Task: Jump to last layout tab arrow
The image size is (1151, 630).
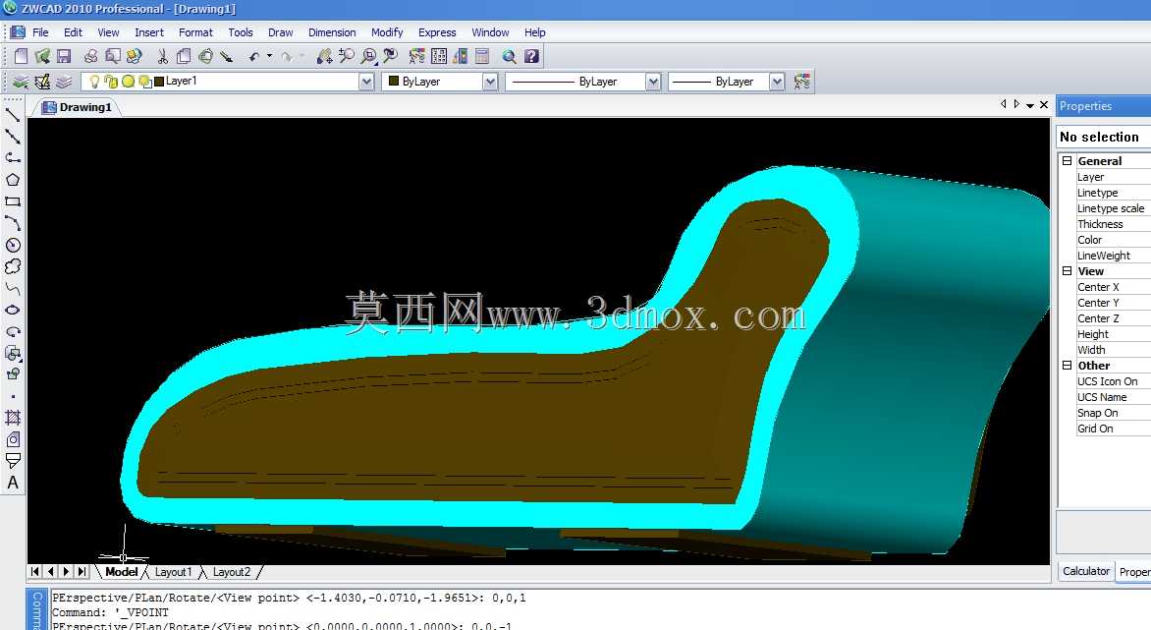Action: tap(82, 571)
